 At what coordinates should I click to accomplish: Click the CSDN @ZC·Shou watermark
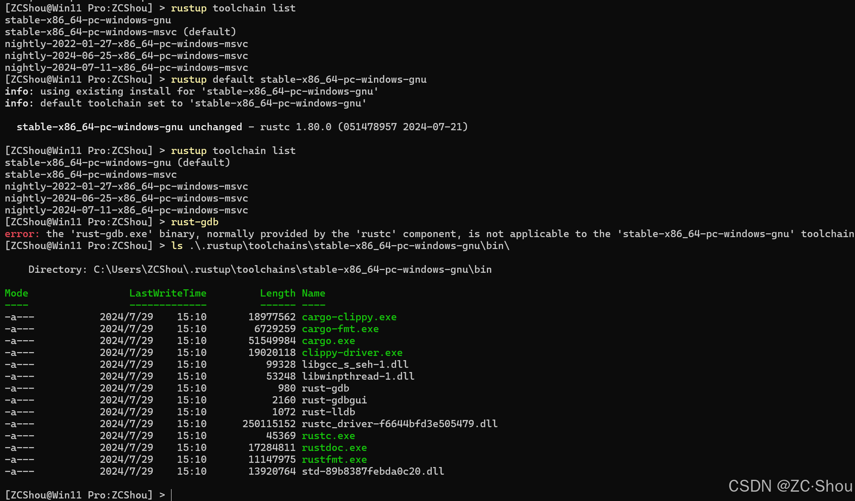[x=787, y=487]
